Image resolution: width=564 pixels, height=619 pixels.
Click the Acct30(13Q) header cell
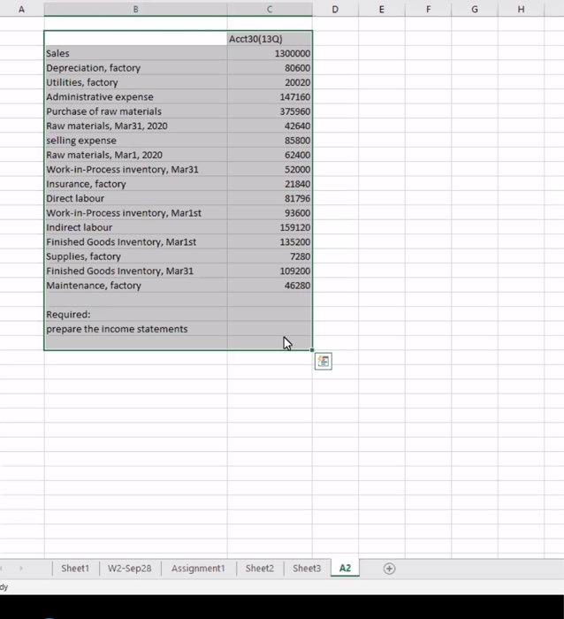click(x=270, y=39)
